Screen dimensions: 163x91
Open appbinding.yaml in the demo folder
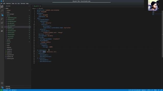(12, 18)
